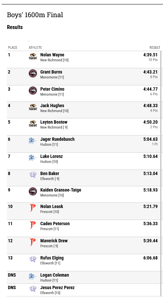This screenshot has height=301, width=163.
Task: Click the ATHLETE column header
Action: (35, 47)
